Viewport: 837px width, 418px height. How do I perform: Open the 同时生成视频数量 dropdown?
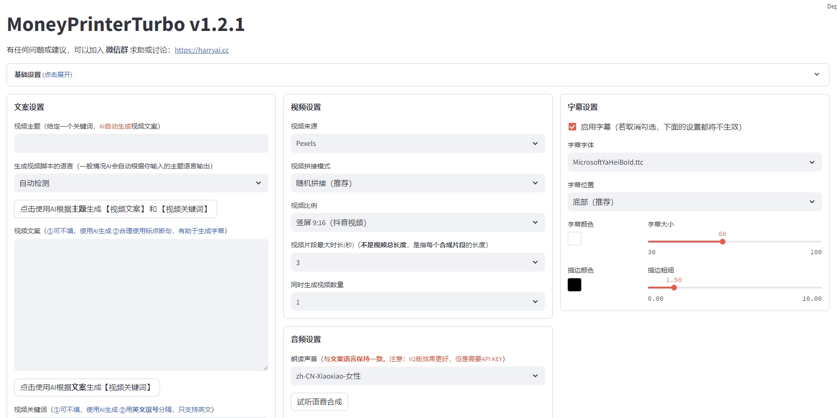(x=418, y=302)
